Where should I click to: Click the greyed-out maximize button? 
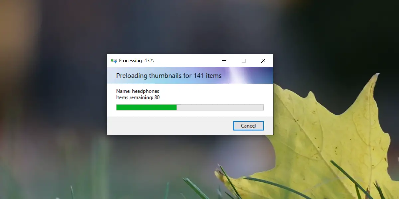click(244, 61)
